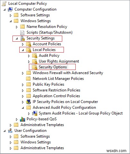This screenshot has height=154, width=130.
Task: Click the Name Resolution Policy folder icon
Action: (22, 27)
